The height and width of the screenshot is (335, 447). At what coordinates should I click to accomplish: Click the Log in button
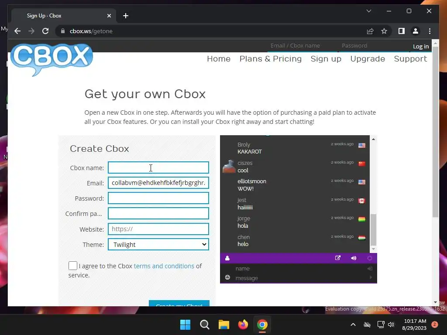click(x=421, y=46)
